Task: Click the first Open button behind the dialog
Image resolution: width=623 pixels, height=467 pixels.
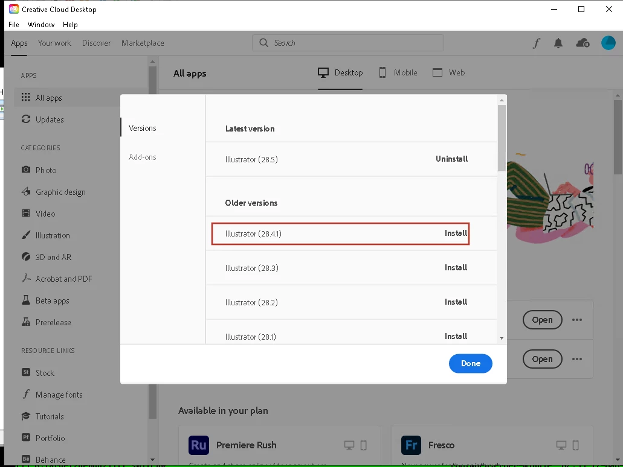Action: pyautogui.click(x=543, y=320)
